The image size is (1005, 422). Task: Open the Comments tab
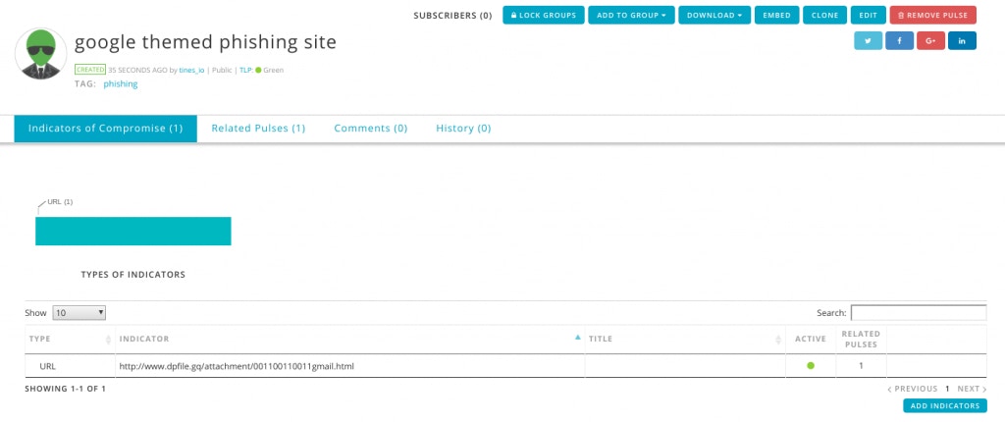click(x=370, y=129)
